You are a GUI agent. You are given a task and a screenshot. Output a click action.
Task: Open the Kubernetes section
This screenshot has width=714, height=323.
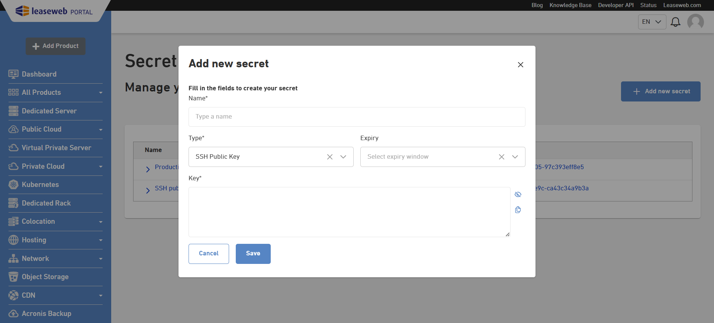click(40, 184)
